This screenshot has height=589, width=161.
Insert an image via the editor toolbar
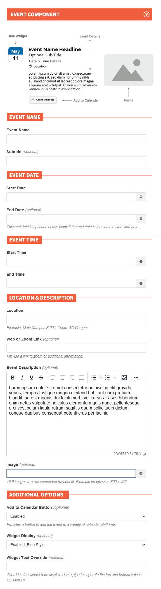pos(124,378)
